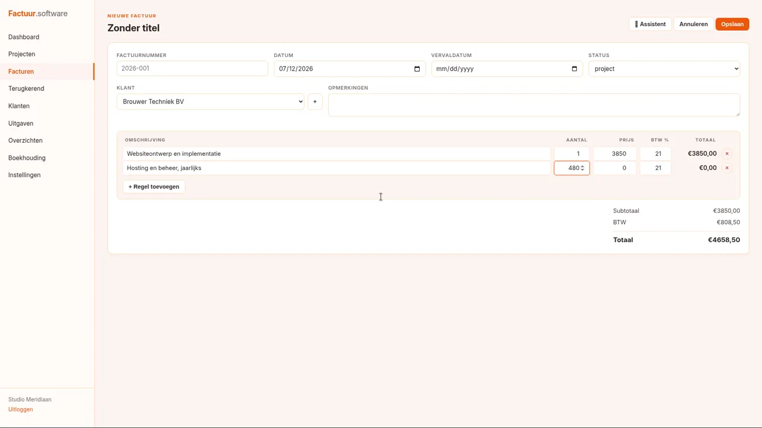Remove the Websiteontwerp en implementatie line
This screenshot has width=762, height=428.
[x=727, y=153]
